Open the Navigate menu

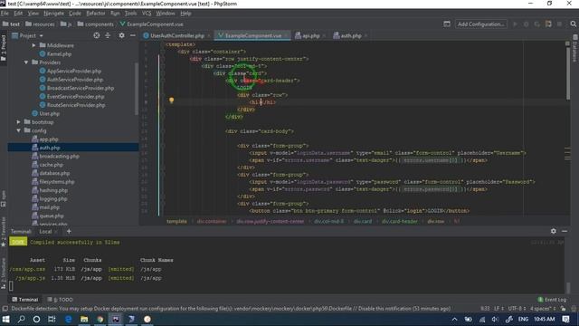53,14
